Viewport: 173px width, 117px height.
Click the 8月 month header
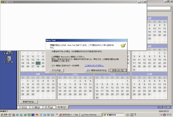click(157, 46)
